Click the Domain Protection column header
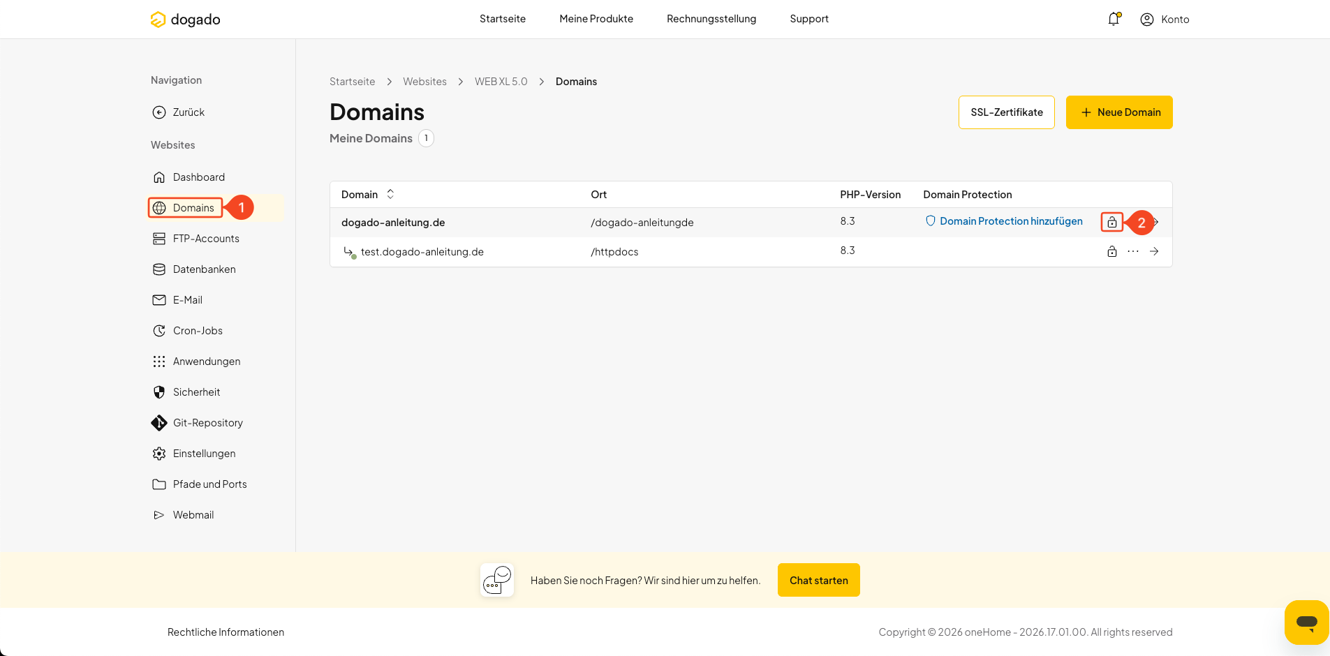The height and width of the screenshot is (656, 1330). [968, 195]
